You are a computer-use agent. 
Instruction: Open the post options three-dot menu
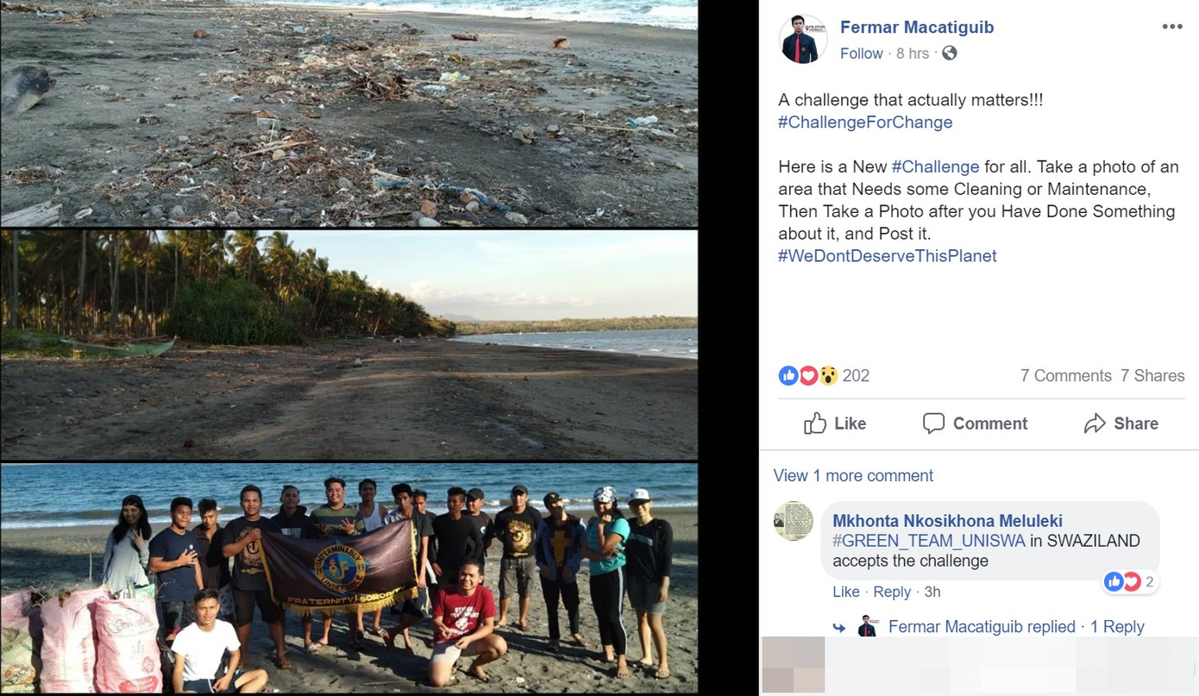[1171, 27]
